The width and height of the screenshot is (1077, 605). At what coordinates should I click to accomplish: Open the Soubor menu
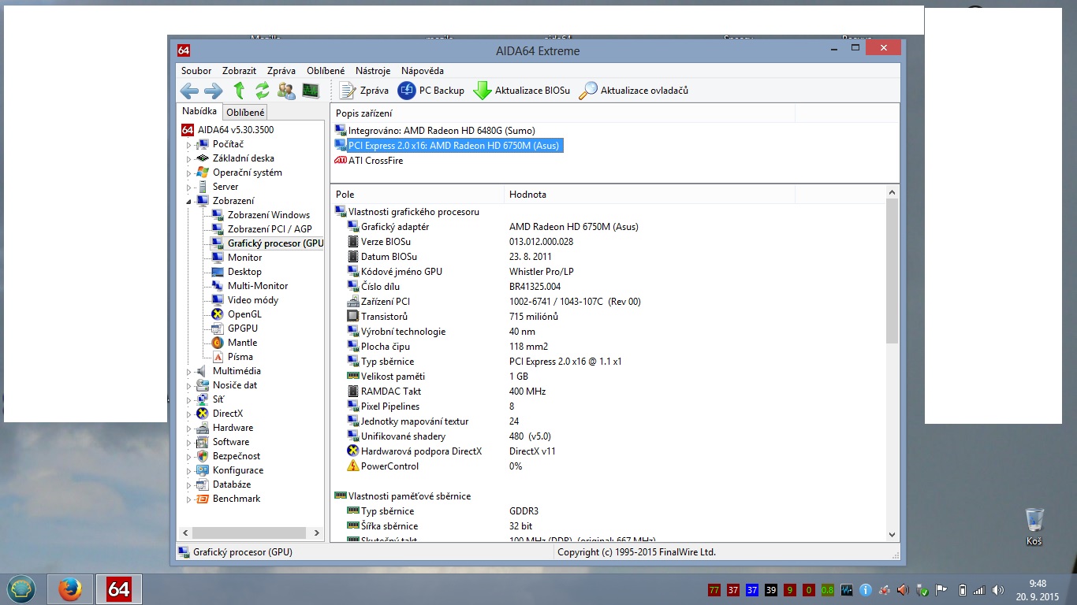[196, 71]
